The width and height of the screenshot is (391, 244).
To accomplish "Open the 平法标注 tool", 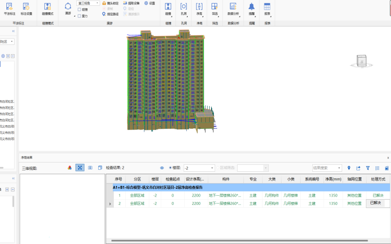I will 9,9.
